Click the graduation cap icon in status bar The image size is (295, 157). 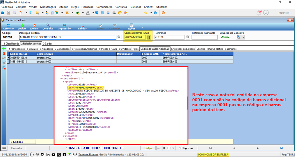click(x=75, y=155)
